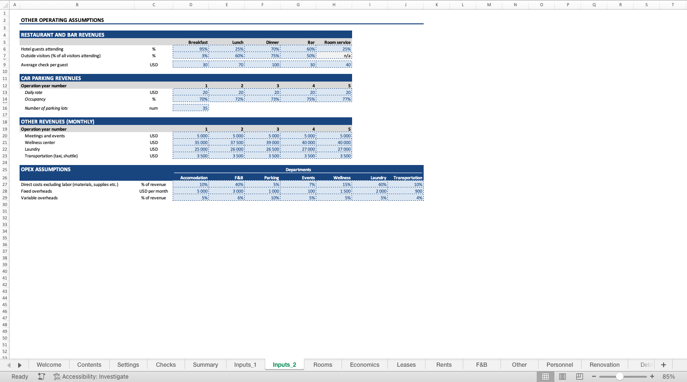The height and width of the screenshot is (382, 687).
Task: Select column D by clicking its header
Action: coord(190,4)
